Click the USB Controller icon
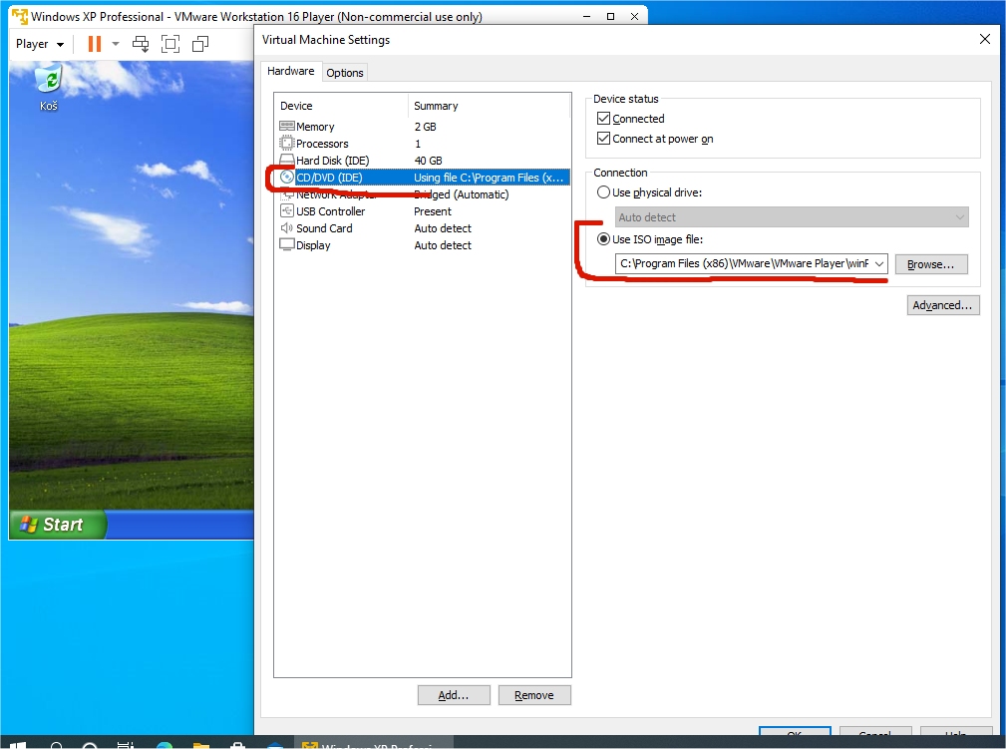The image size is (1006, 749). pyautogui.click(x=287, y=210)
